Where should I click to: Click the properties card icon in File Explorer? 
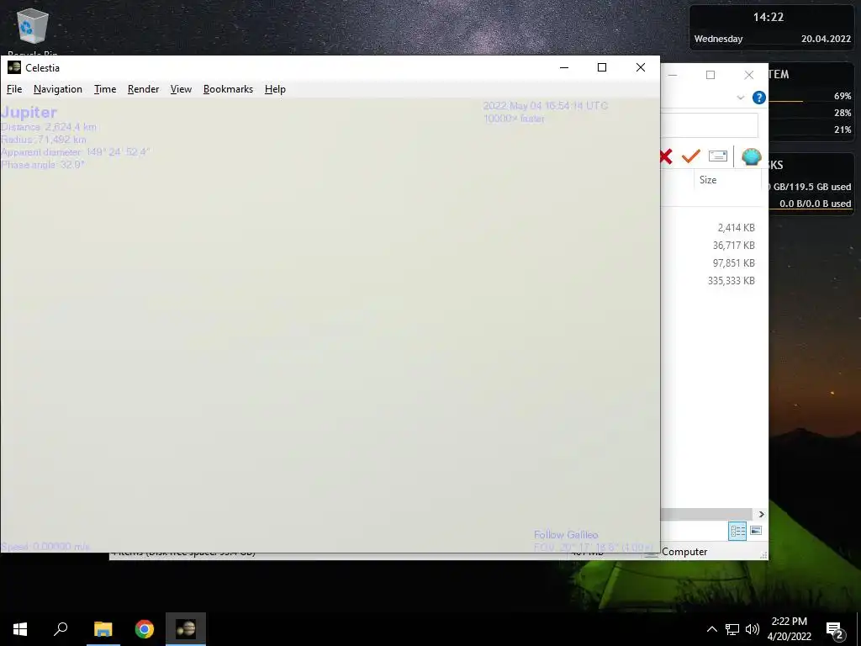[x=718, y=156]
